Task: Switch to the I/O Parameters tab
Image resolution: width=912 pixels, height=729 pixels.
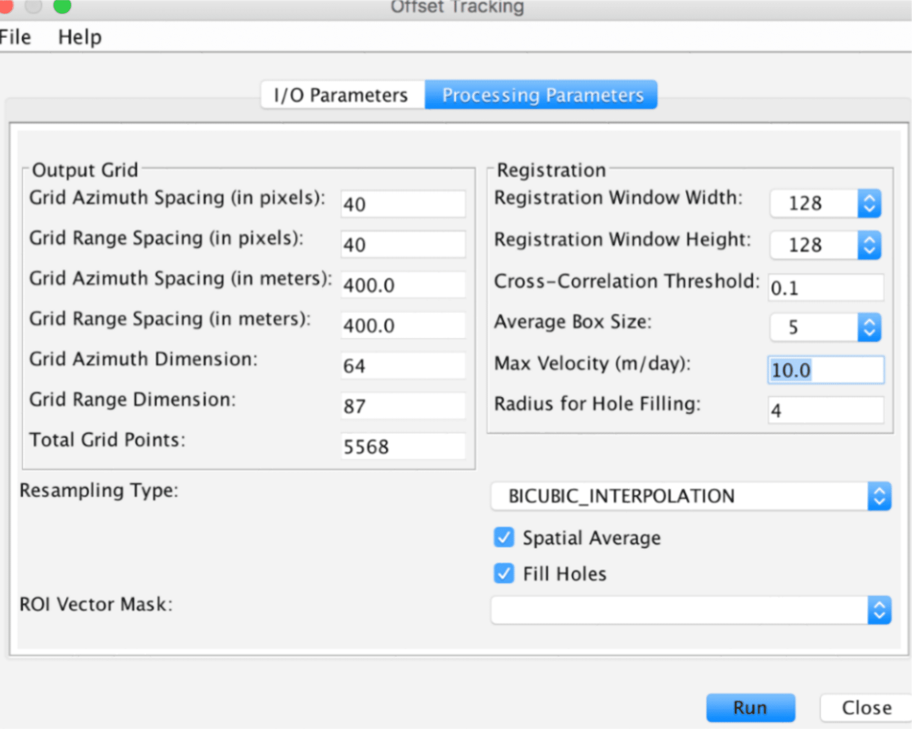Action: [342, 95]
